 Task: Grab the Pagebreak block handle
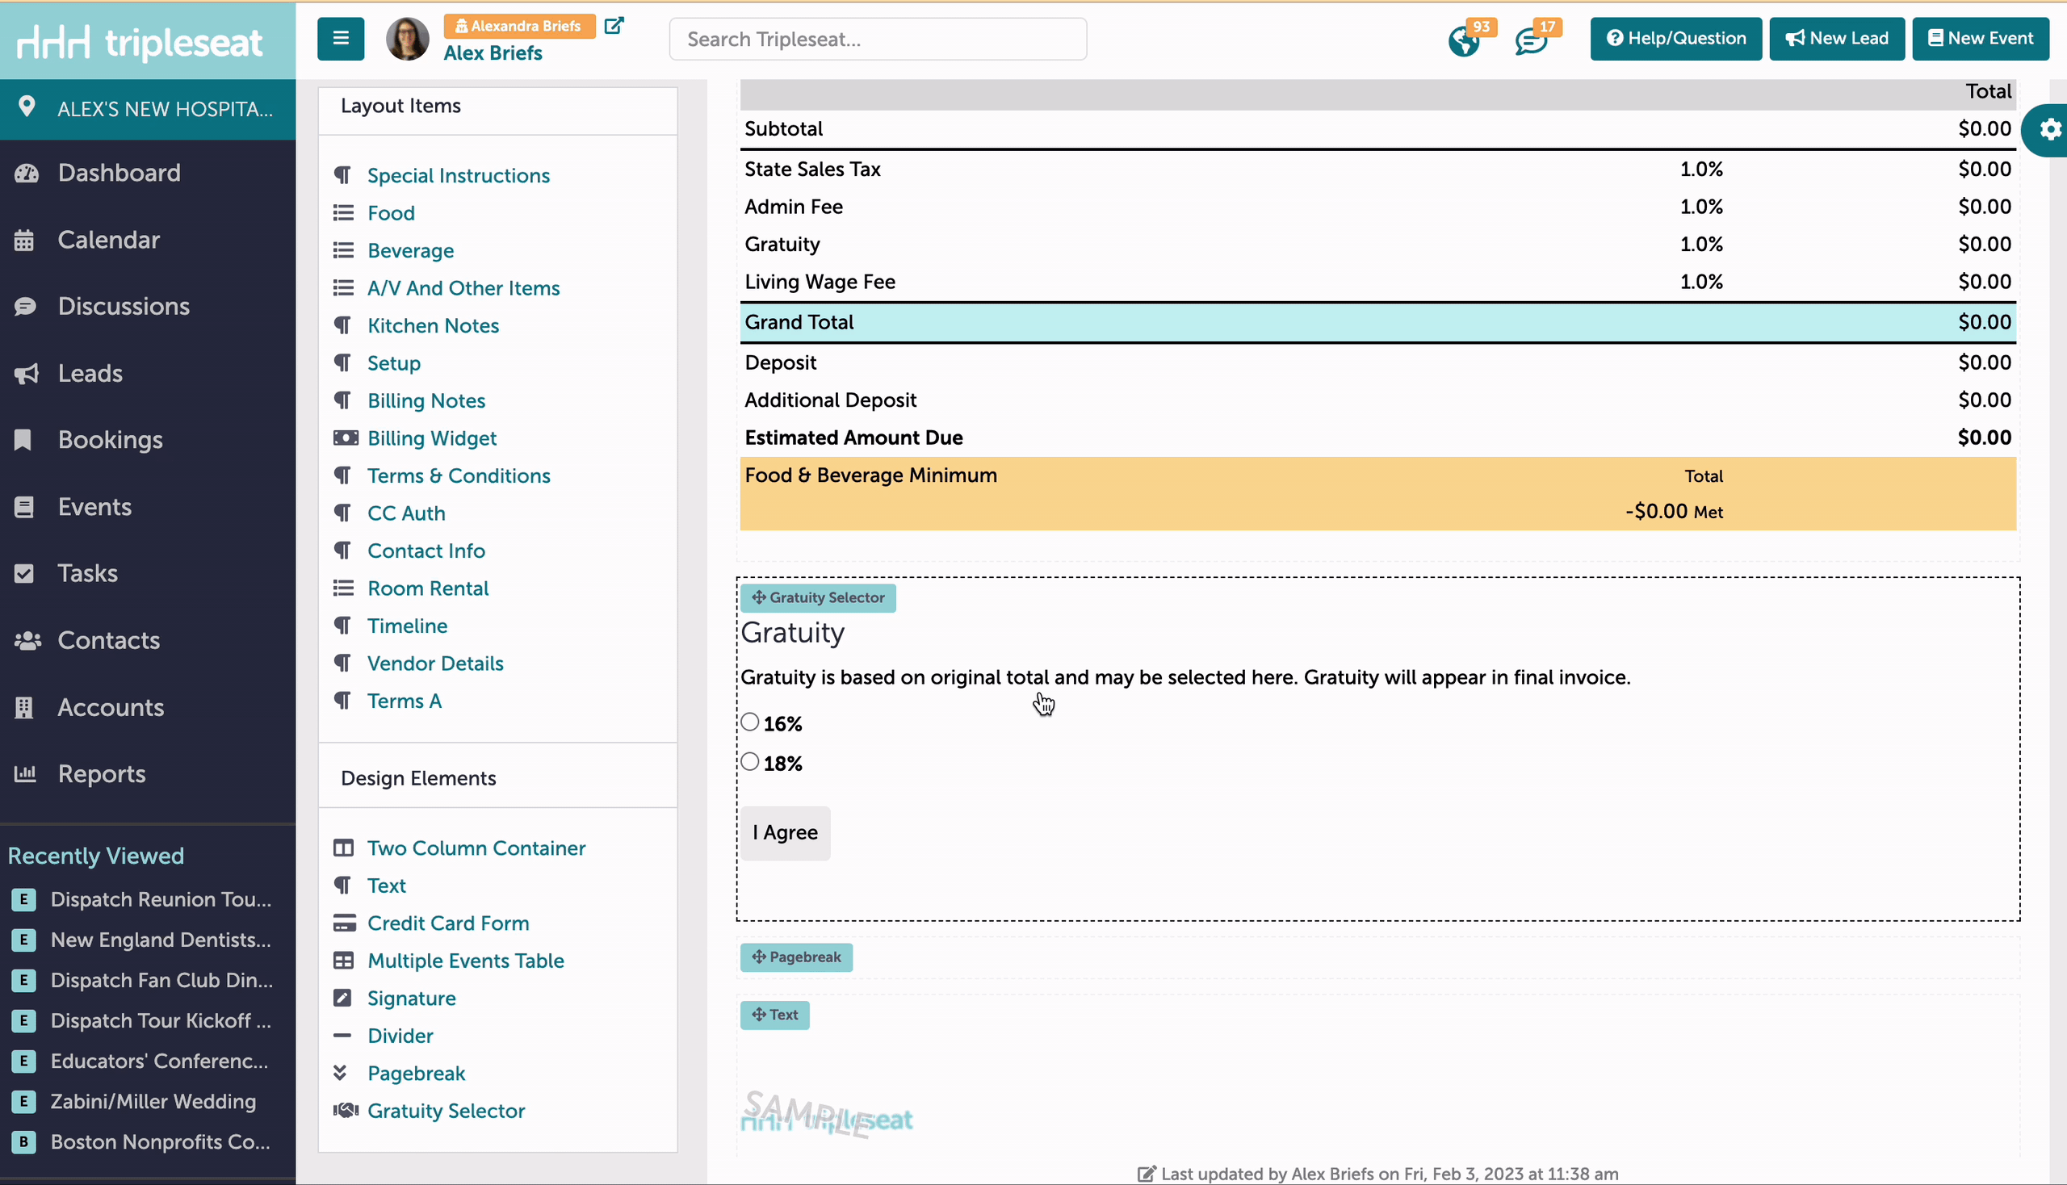tap(795, 957)
